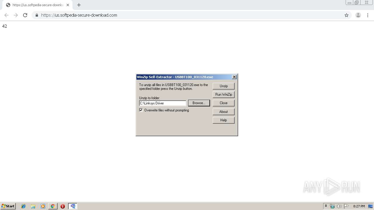
Task: Switch to Chrome in the taskbar
Action: 53,206
